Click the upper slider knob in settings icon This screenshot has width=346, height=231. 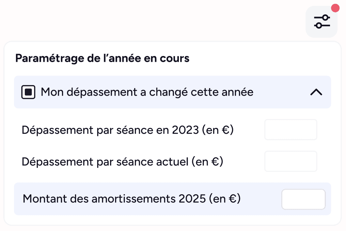point(325,18)
